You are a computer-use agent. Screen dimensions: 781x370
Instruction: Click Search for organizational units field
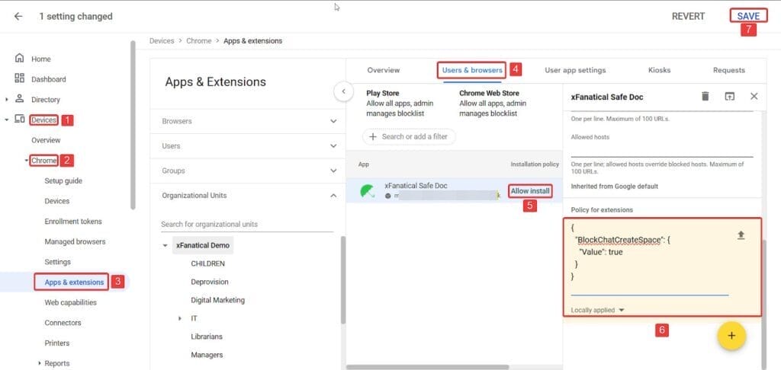[247, 225]
